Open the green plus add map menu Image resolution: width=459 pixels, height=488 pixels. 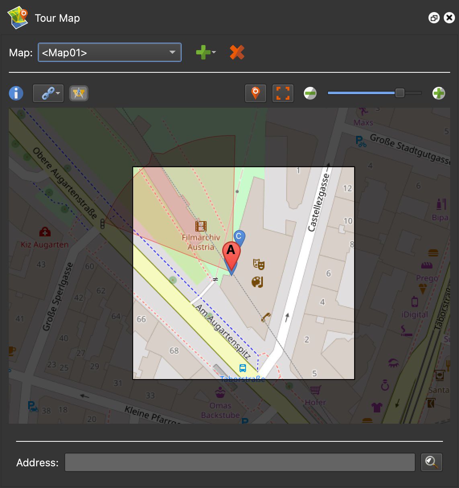pos(205,53)
